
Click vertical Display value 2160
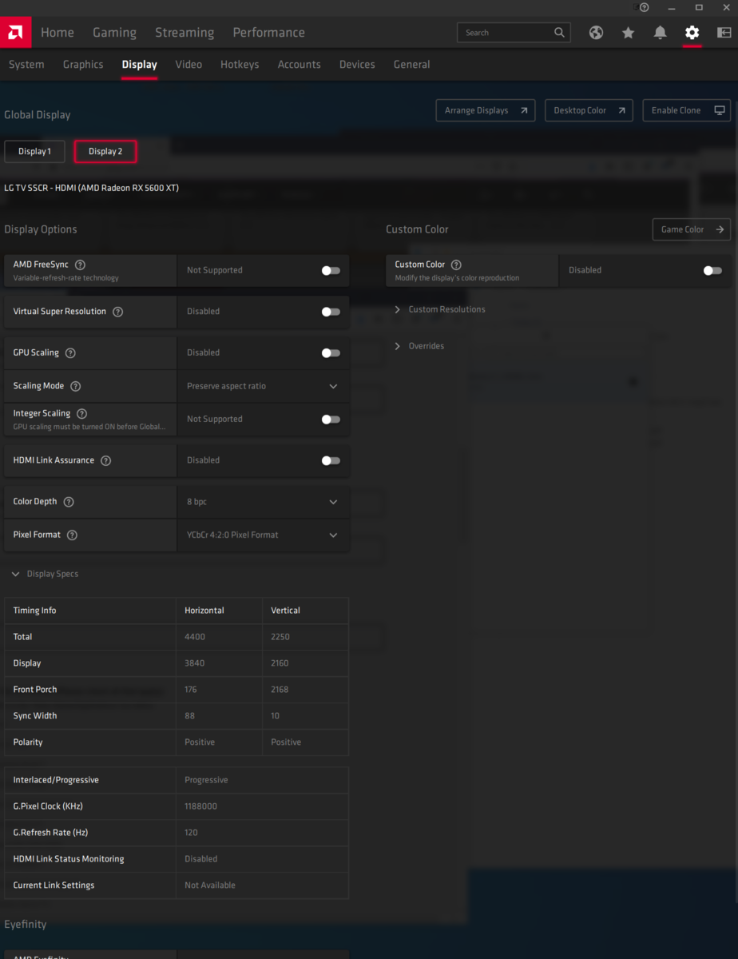click(280, 663)
